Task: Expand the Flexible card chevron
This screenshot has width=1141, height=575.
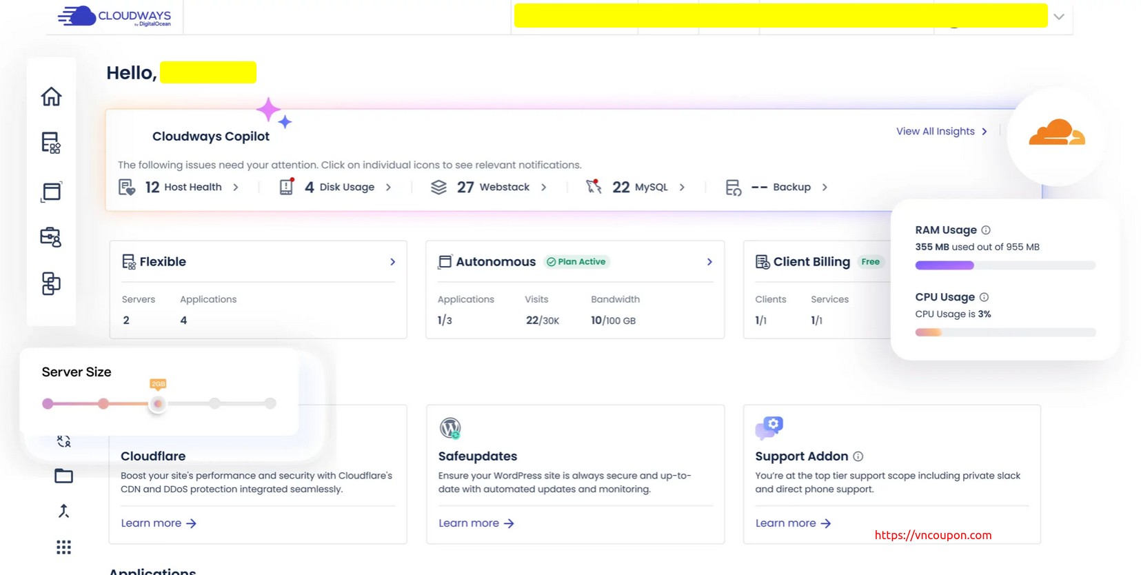Action: coord(392,262)
